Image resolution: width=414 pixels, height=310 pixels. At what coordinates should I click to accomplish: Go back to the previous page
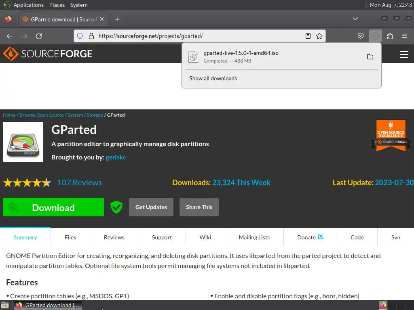[10, 36]
